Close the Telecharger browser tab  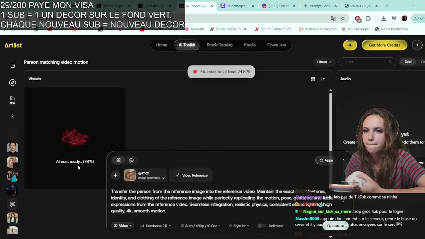pos(253,6)
